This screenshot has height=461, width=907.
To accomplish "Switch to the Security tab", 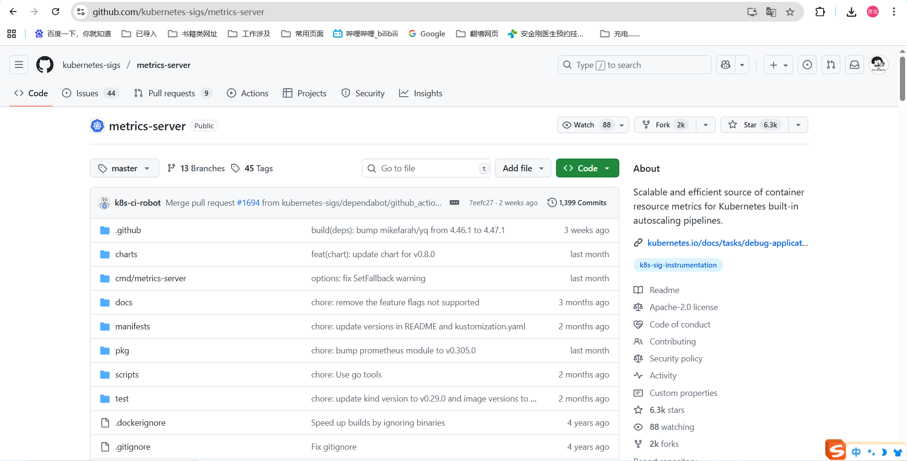I will click(363, 93).
